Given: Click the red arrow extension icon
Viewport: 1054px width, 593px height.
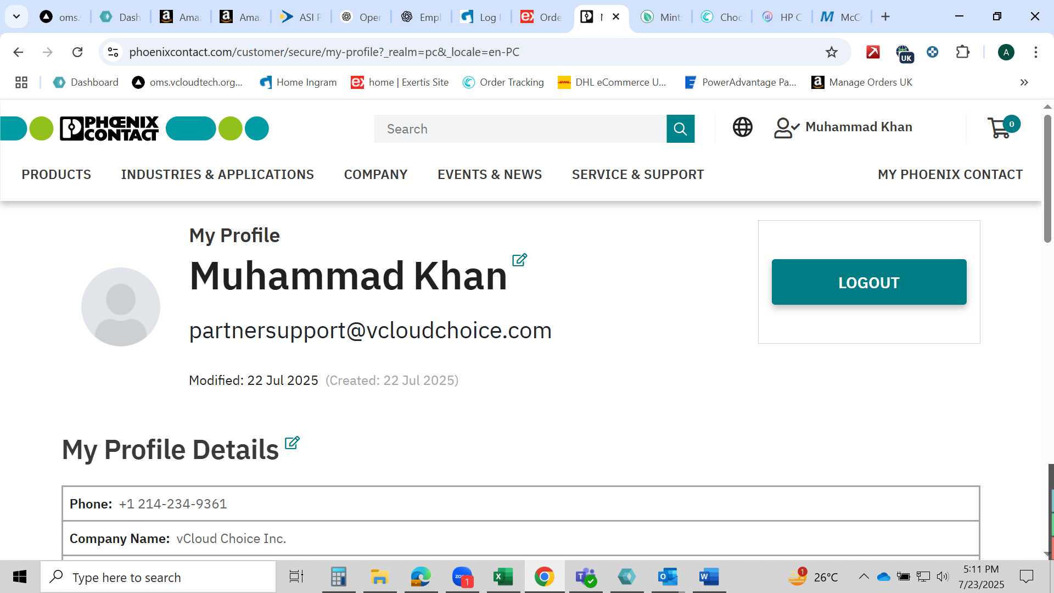Looking at the screenshot, I should (x=873, y=52).
